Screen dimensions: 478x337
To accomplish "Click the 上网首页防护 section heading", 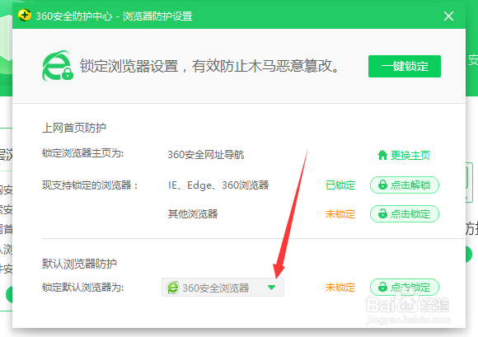I will (74, 128).
